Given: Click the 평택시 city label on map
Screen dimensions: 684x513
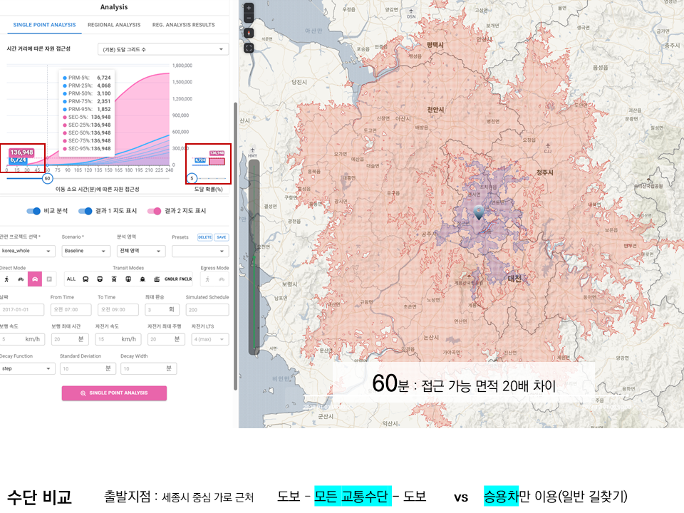Looking at the screenshot, I should click(435, 45).
